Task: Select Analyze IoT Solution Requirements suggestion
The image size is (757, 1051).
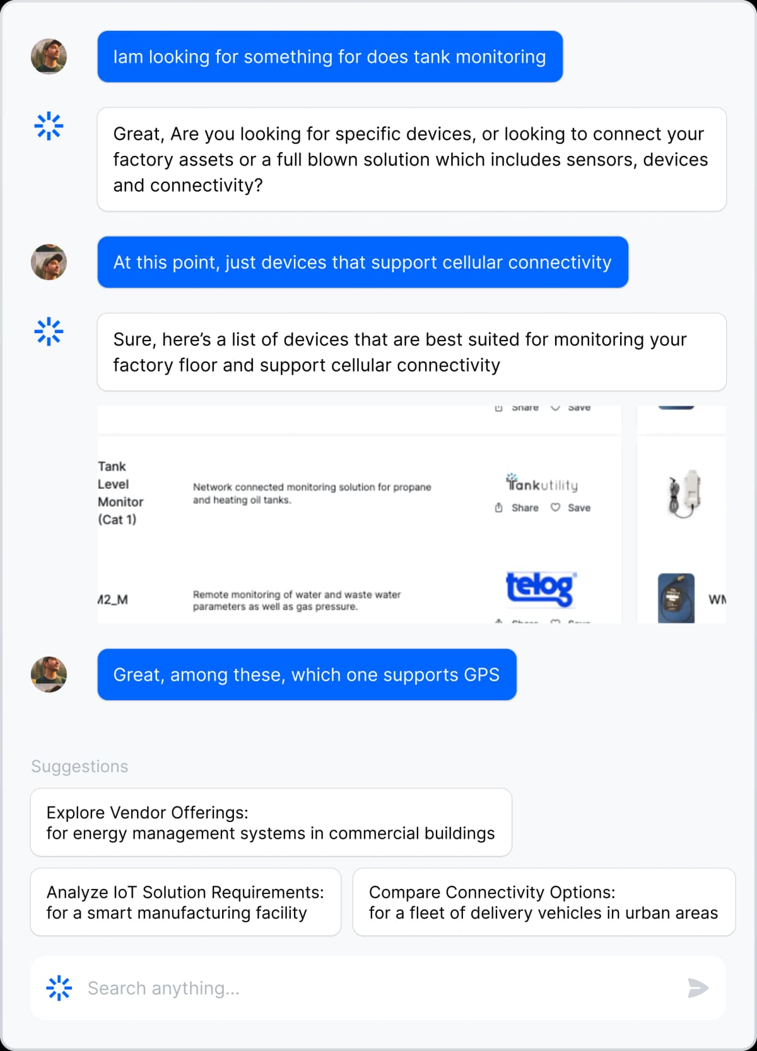Action: tap(185, 902)
